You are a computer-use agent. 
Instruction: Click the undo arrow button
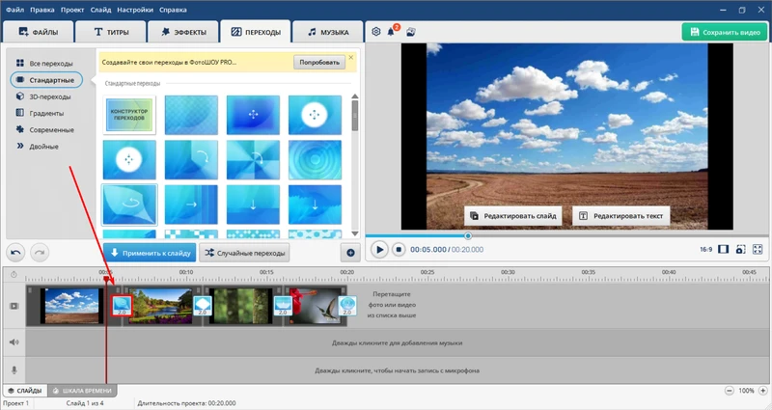click(x=17, y=252)
